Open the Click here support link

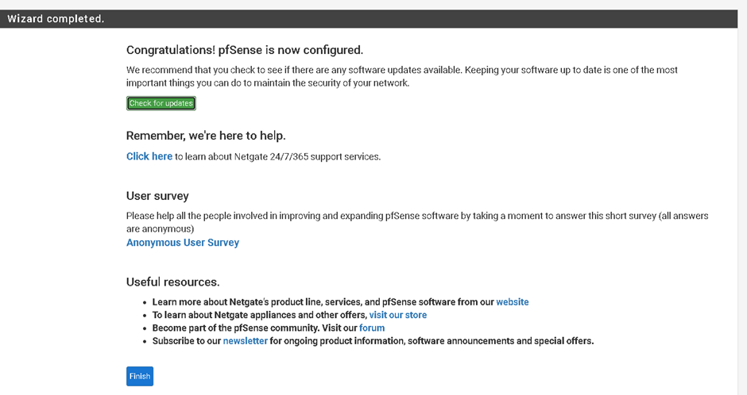tap(149, 156)
